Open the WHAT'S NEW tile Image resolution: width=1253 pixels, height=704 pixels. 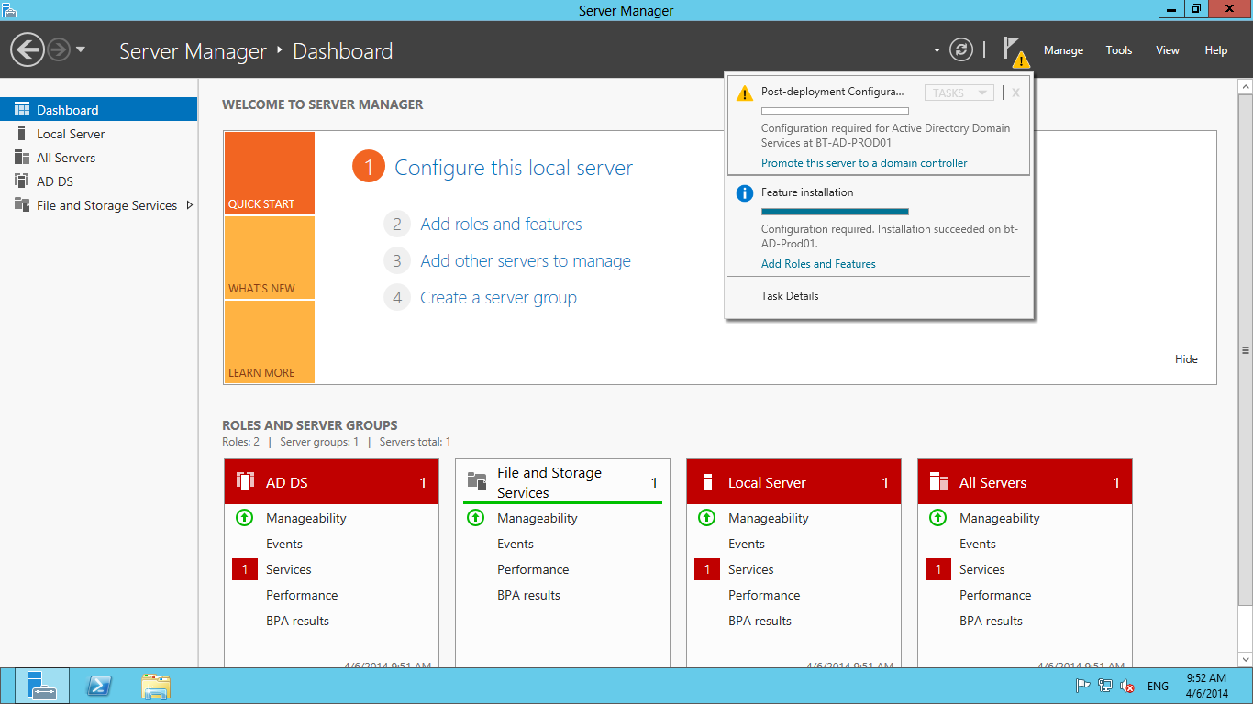(269, 258)
